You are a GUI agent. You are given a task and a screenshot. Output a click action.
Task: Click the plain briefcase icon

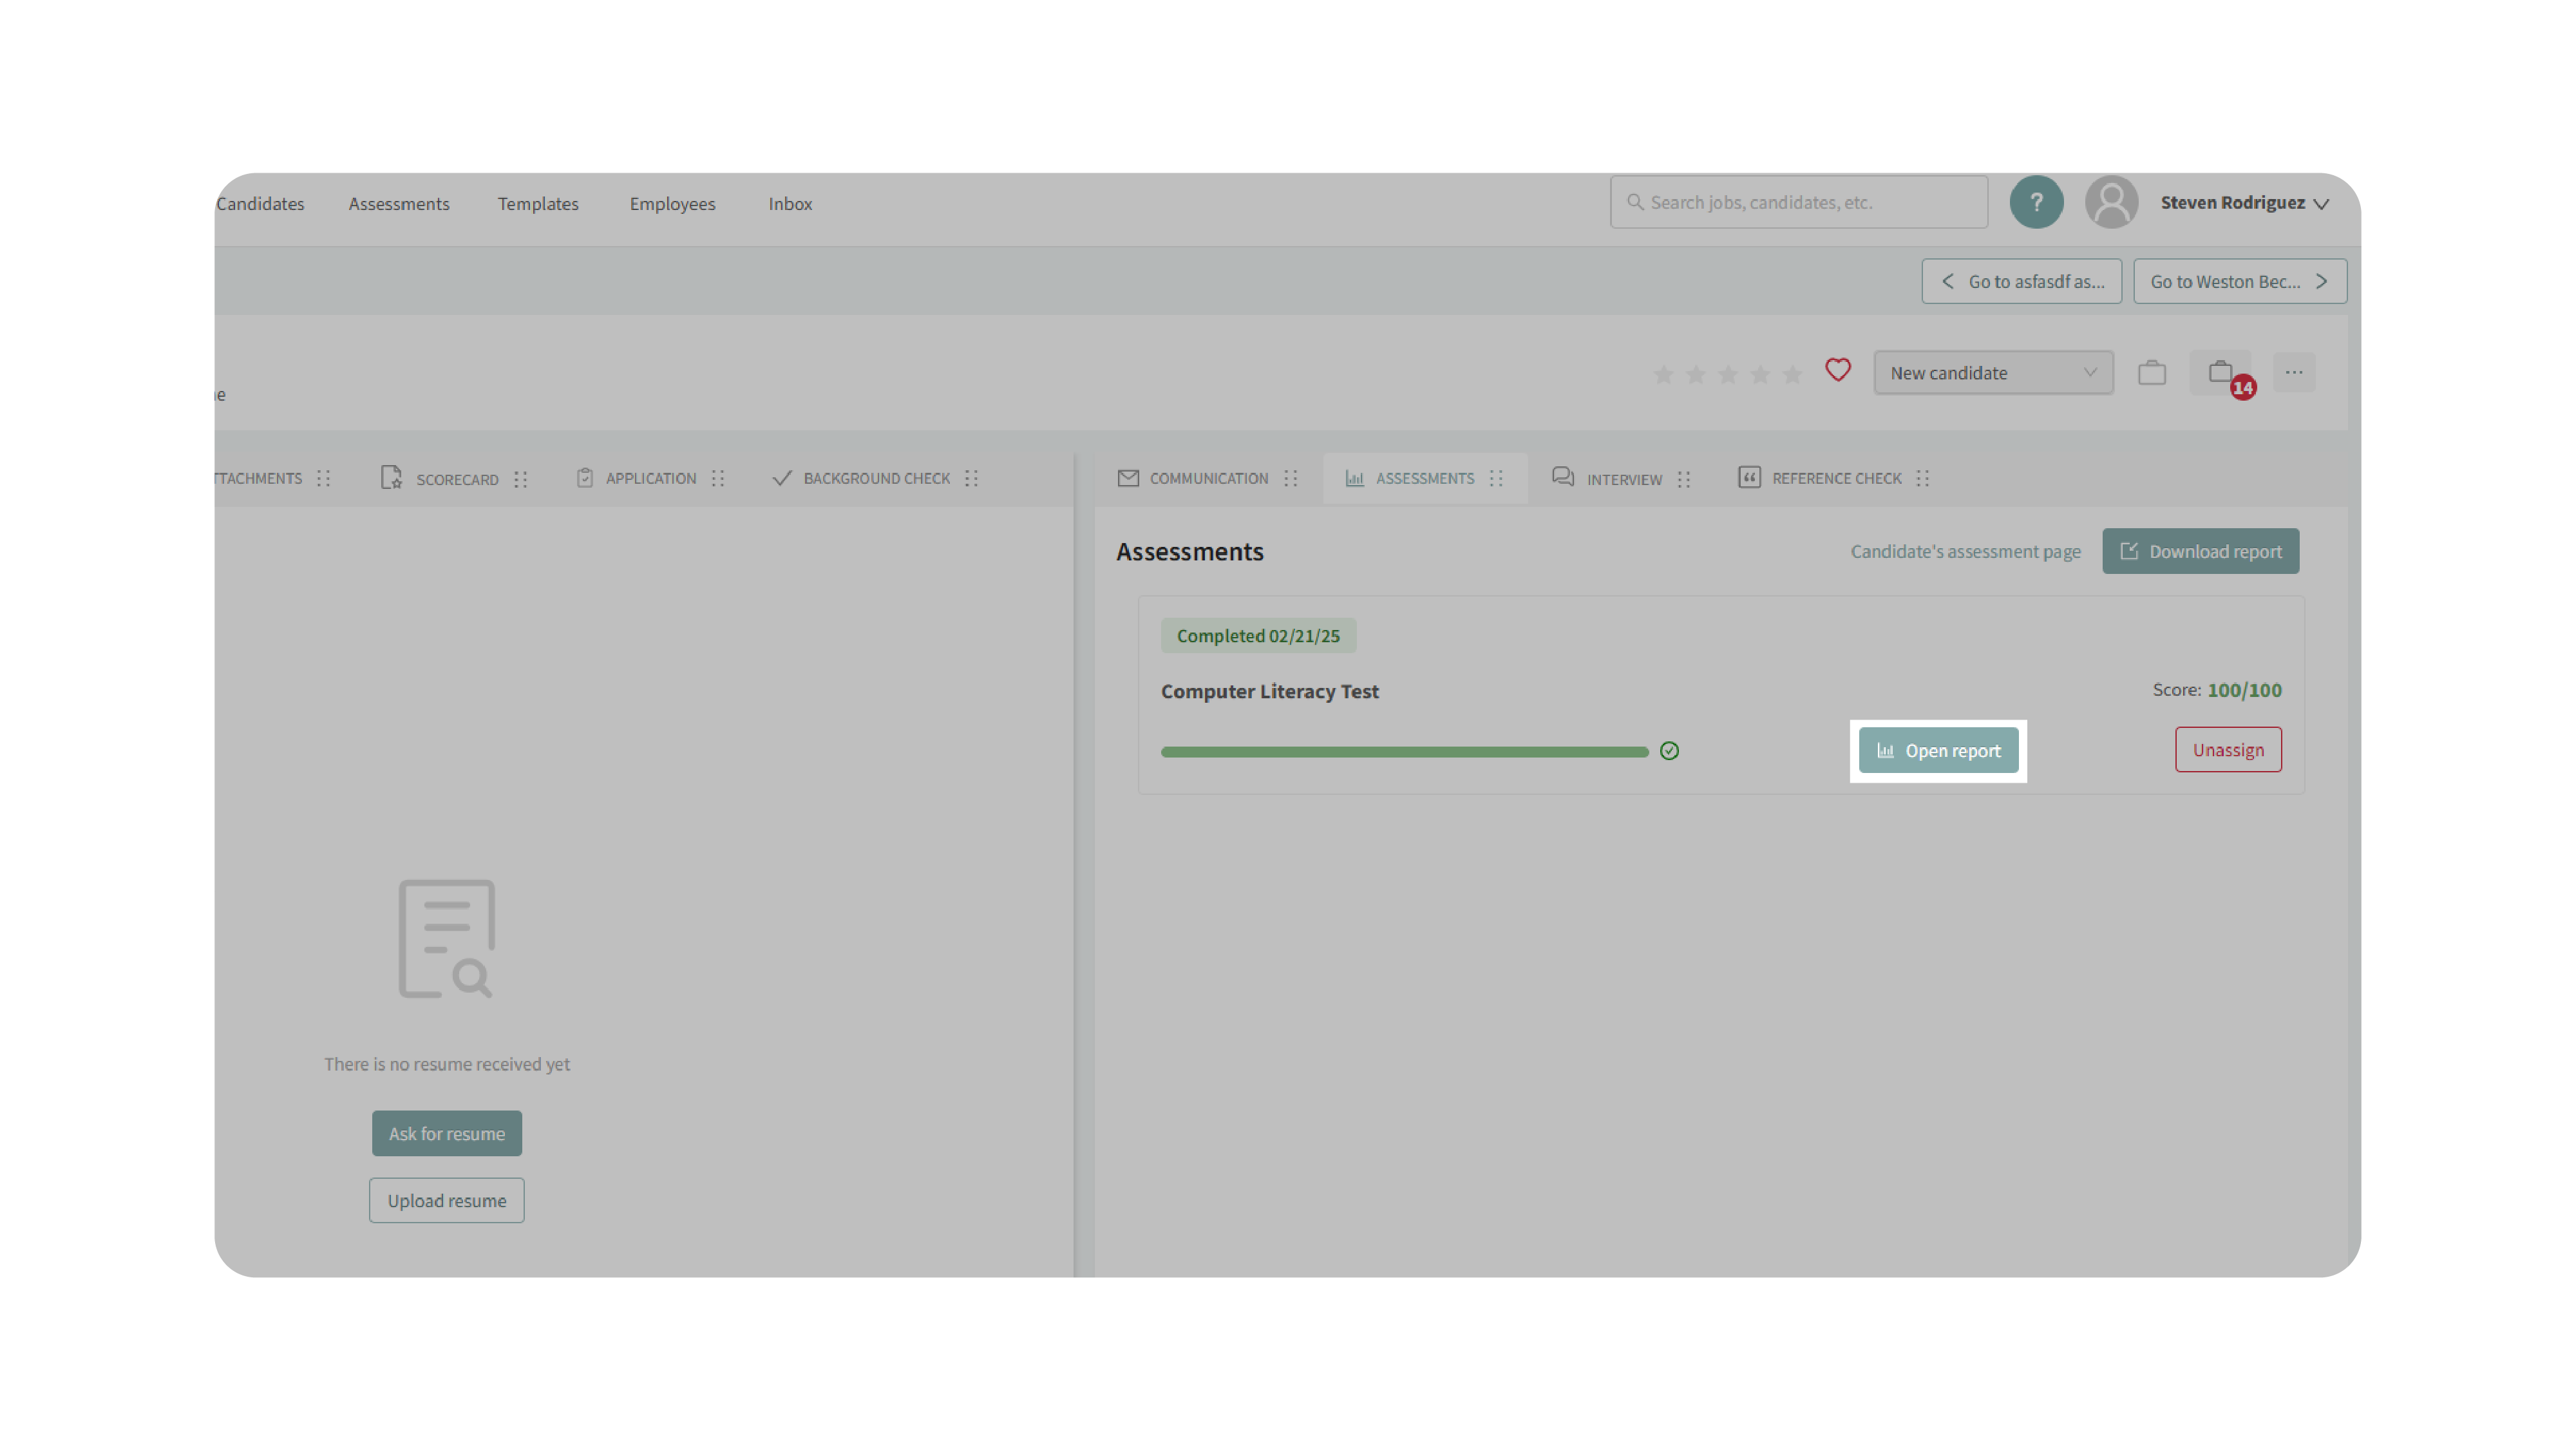[x=2151, y=373]
